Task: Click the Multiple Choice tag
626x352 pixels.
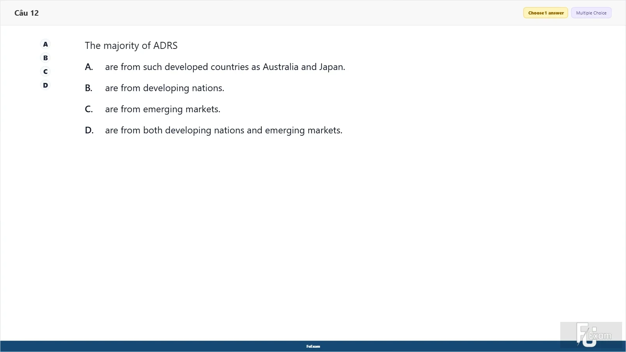Action: [591, 13]
